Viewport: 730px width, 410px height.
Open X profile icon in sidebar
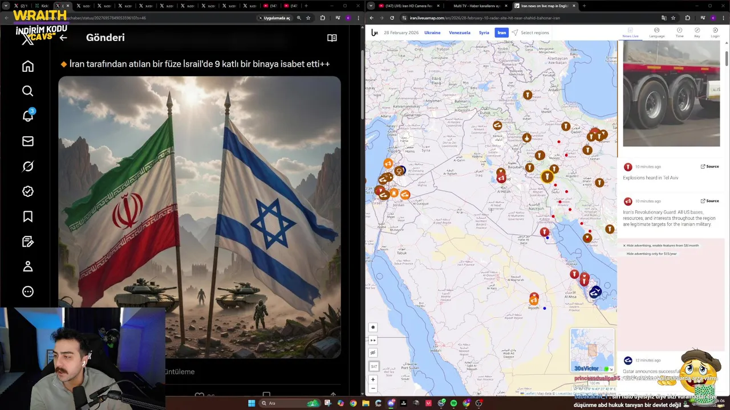(x=28, y=266)
